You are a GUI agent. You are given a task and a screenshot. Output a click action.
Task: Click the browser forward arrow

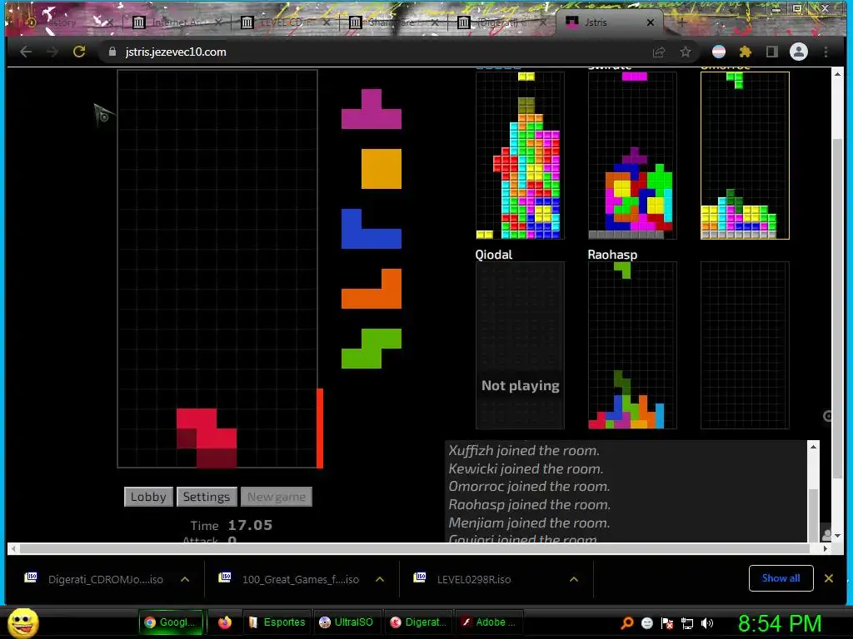coord(52,52)
